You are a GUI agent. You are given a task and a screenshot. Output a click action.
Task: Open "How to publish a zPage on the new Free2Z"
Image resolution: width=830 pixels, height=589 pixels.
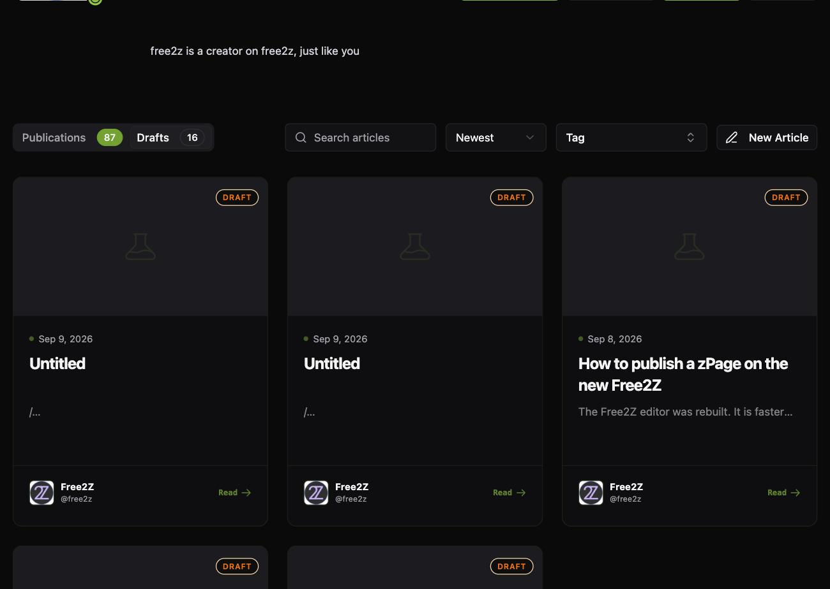[683, 374]
